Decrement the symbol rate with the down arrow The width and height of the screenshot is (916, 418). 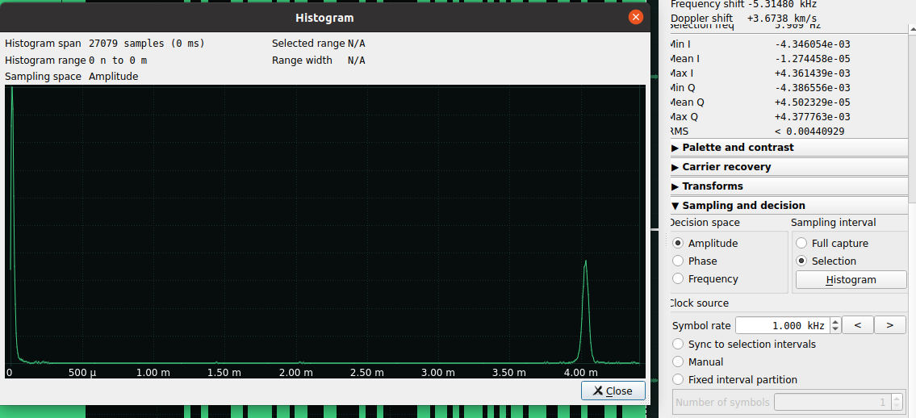pos(835,330)
